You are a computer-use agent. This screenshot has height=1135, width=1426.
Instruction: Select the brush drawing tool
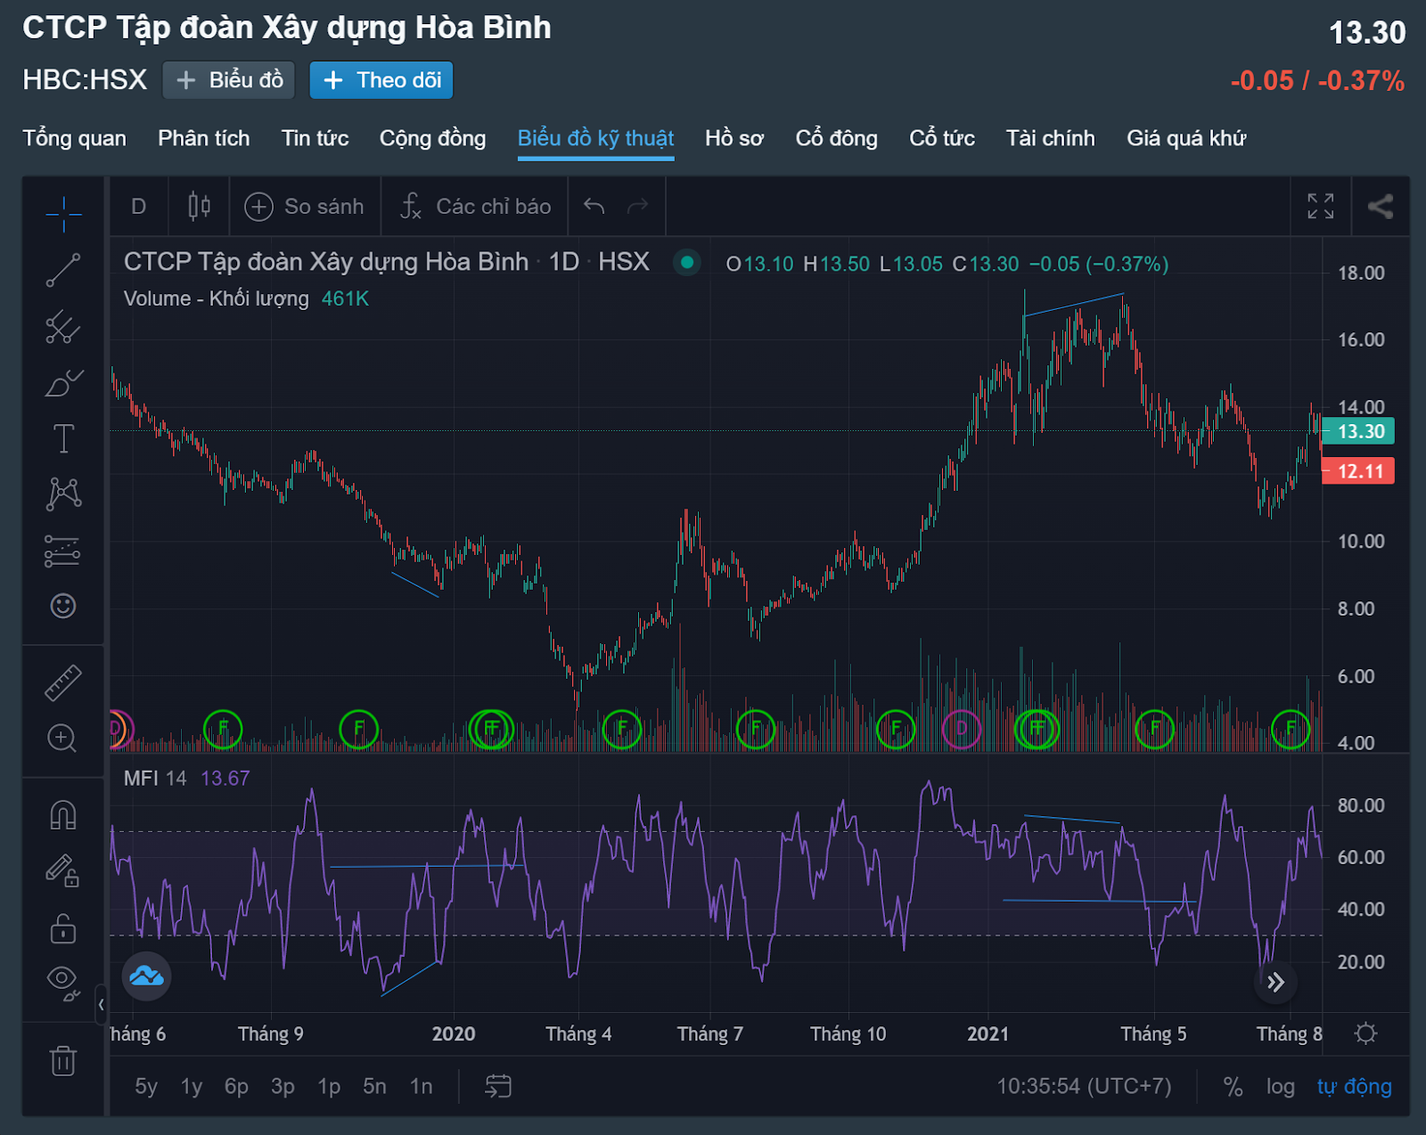point(63,383)
